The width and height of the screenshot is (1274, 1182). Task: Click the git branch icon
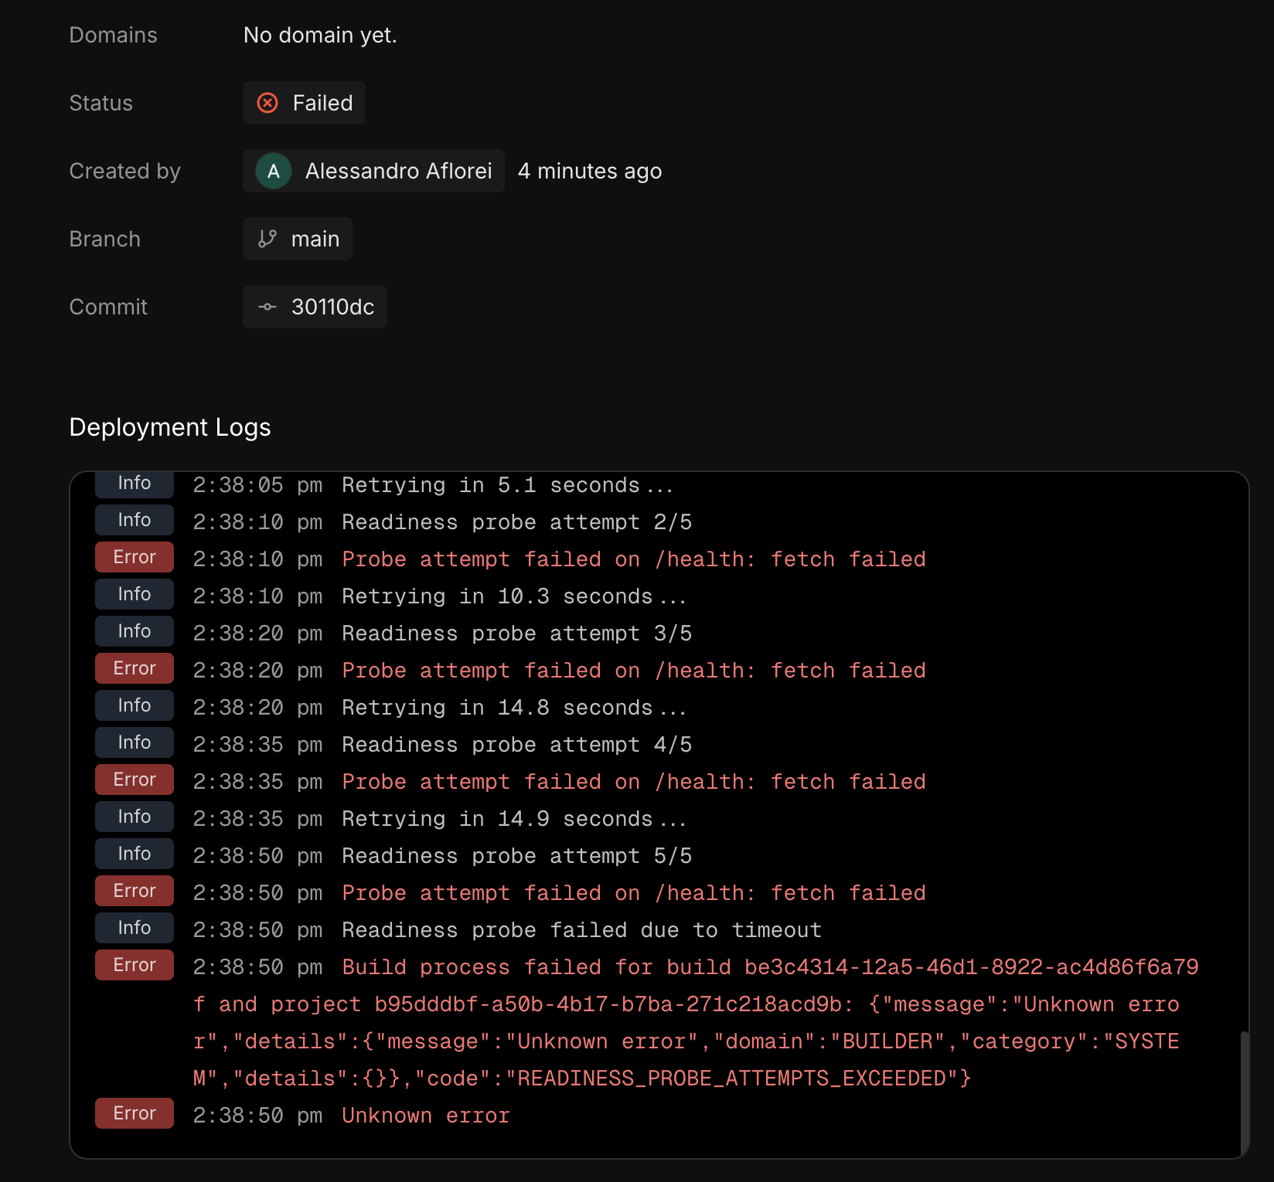267,239
